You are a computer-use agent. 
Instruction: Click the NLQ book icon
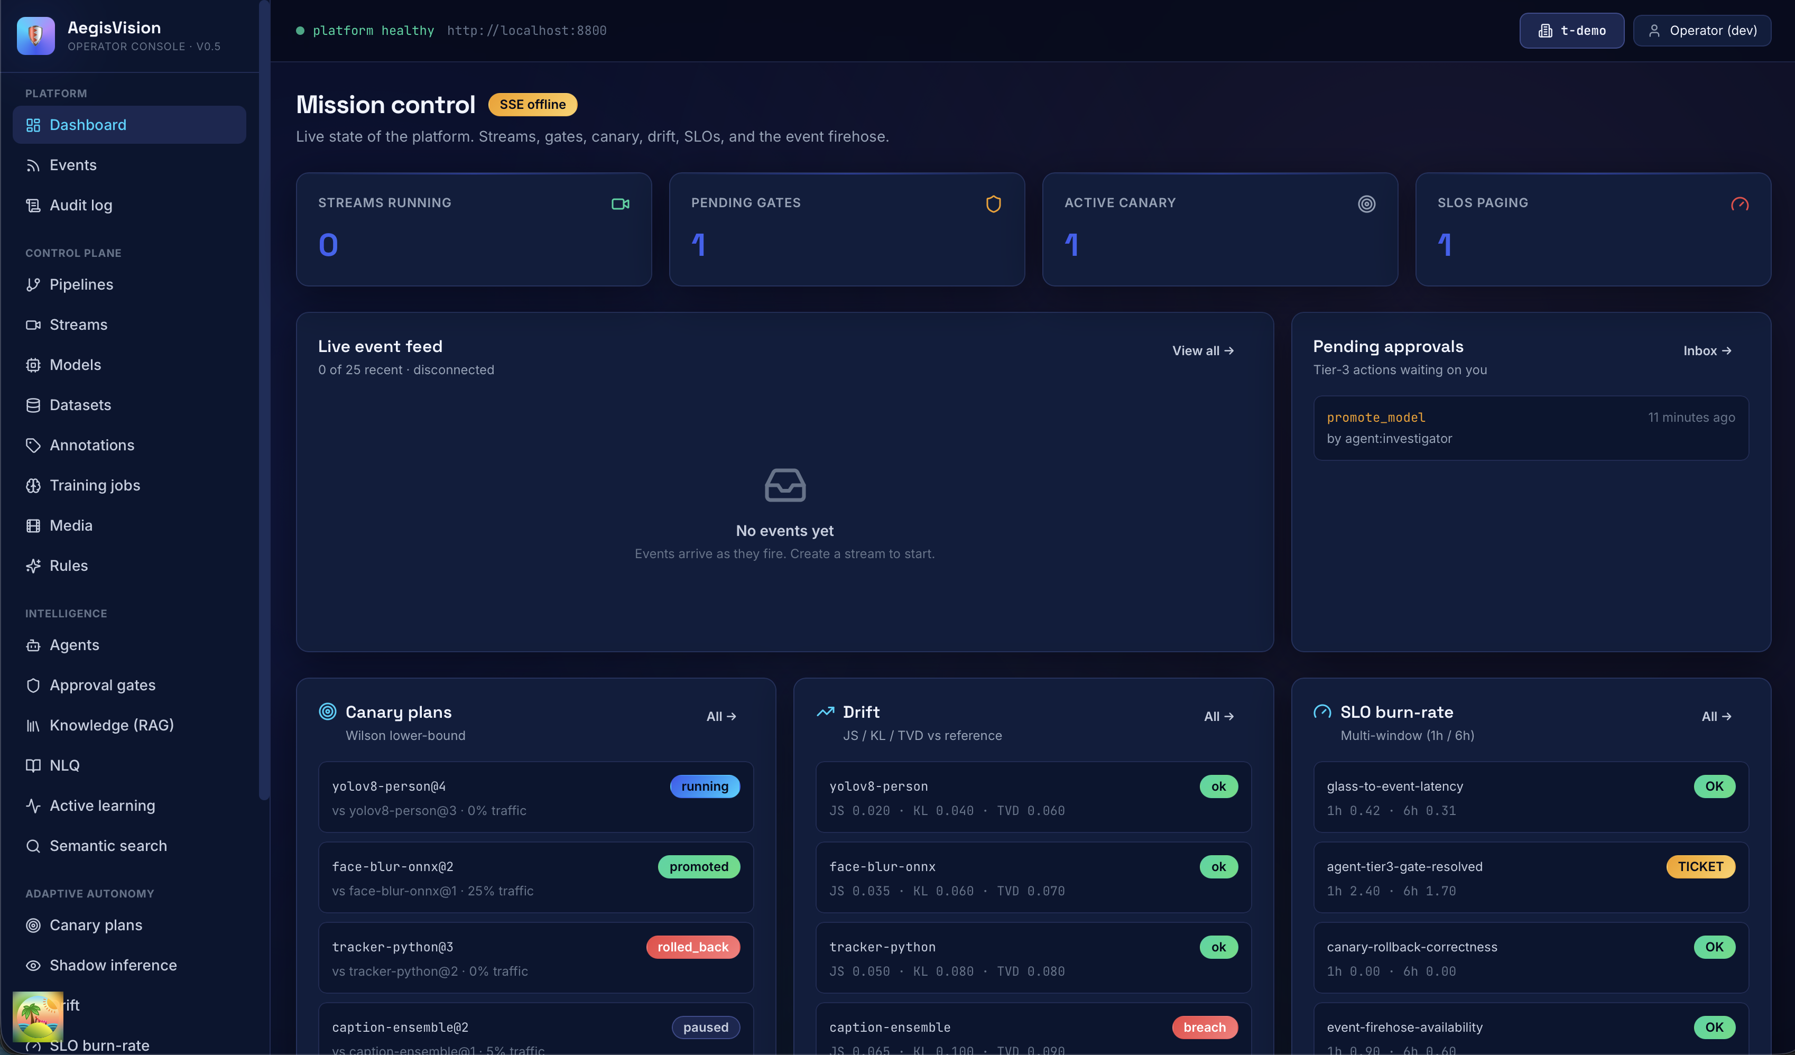(33, 766)
